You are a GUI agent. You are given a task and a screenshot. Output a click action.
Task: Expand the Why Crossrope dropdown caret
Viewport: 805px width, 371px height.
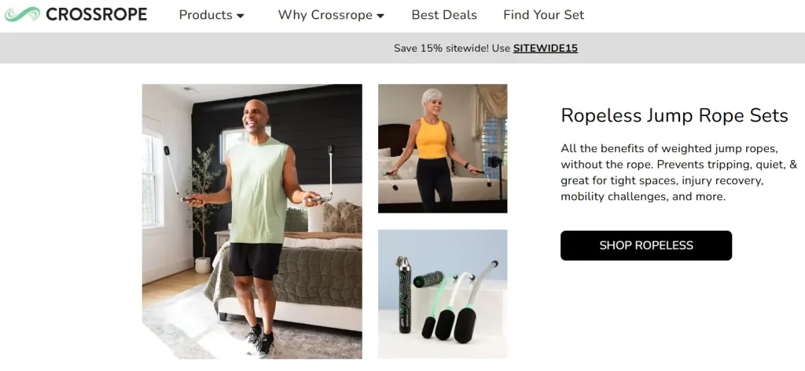380,16
